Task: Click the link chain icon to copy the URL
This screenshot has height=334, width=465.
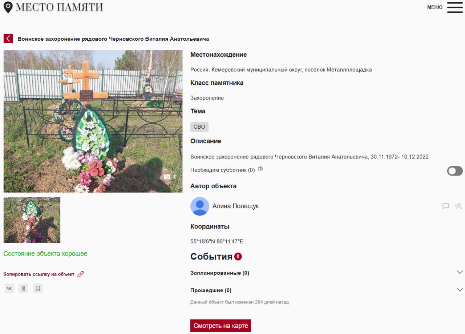Action: tap(81, 274)
